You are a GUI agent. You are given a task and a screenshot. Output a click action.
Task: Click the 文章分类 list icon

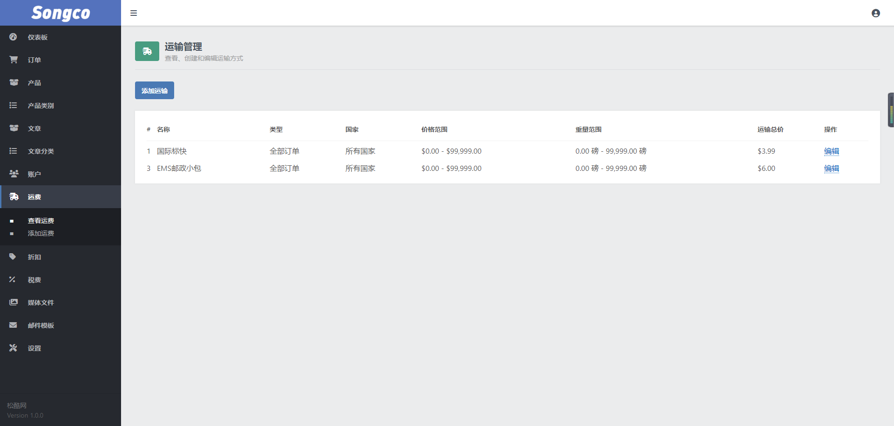point(13,151)
